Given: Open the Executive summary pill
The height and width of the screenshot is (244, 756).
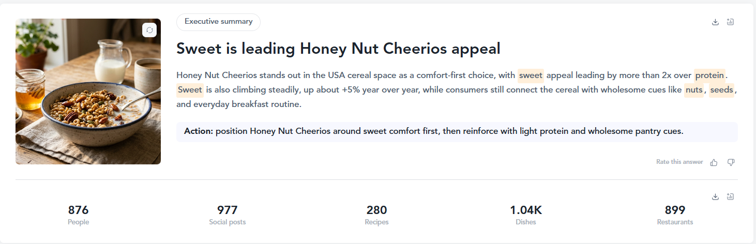Looking at the screenshot, I should (x=218, y=22).
